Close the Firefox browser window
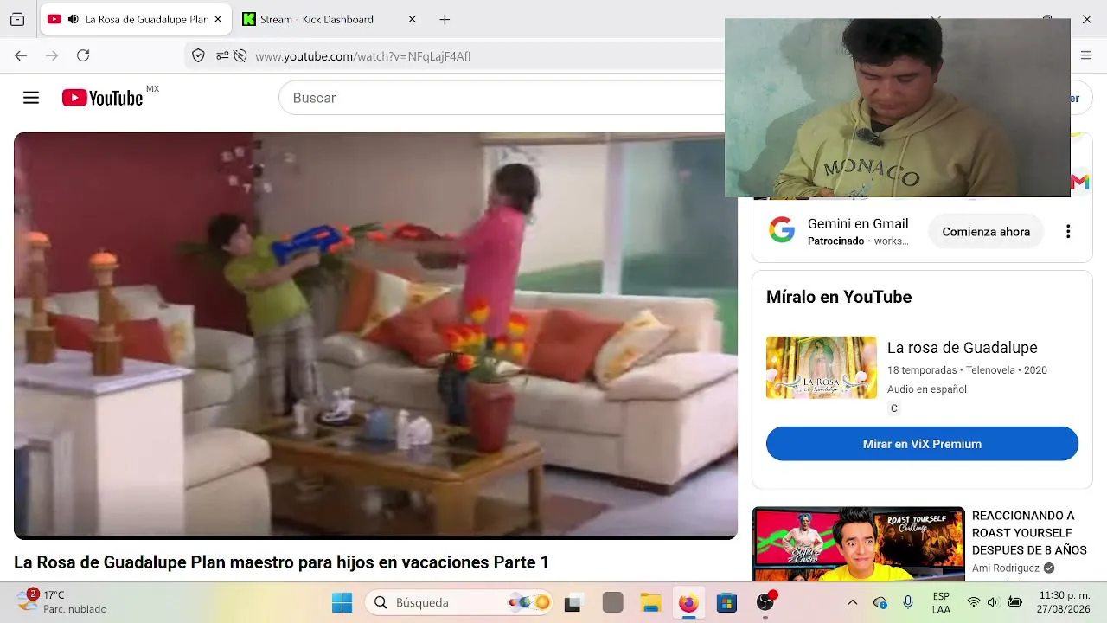The width and height of the screenshot is (1107, 623). pos(1087,19)
